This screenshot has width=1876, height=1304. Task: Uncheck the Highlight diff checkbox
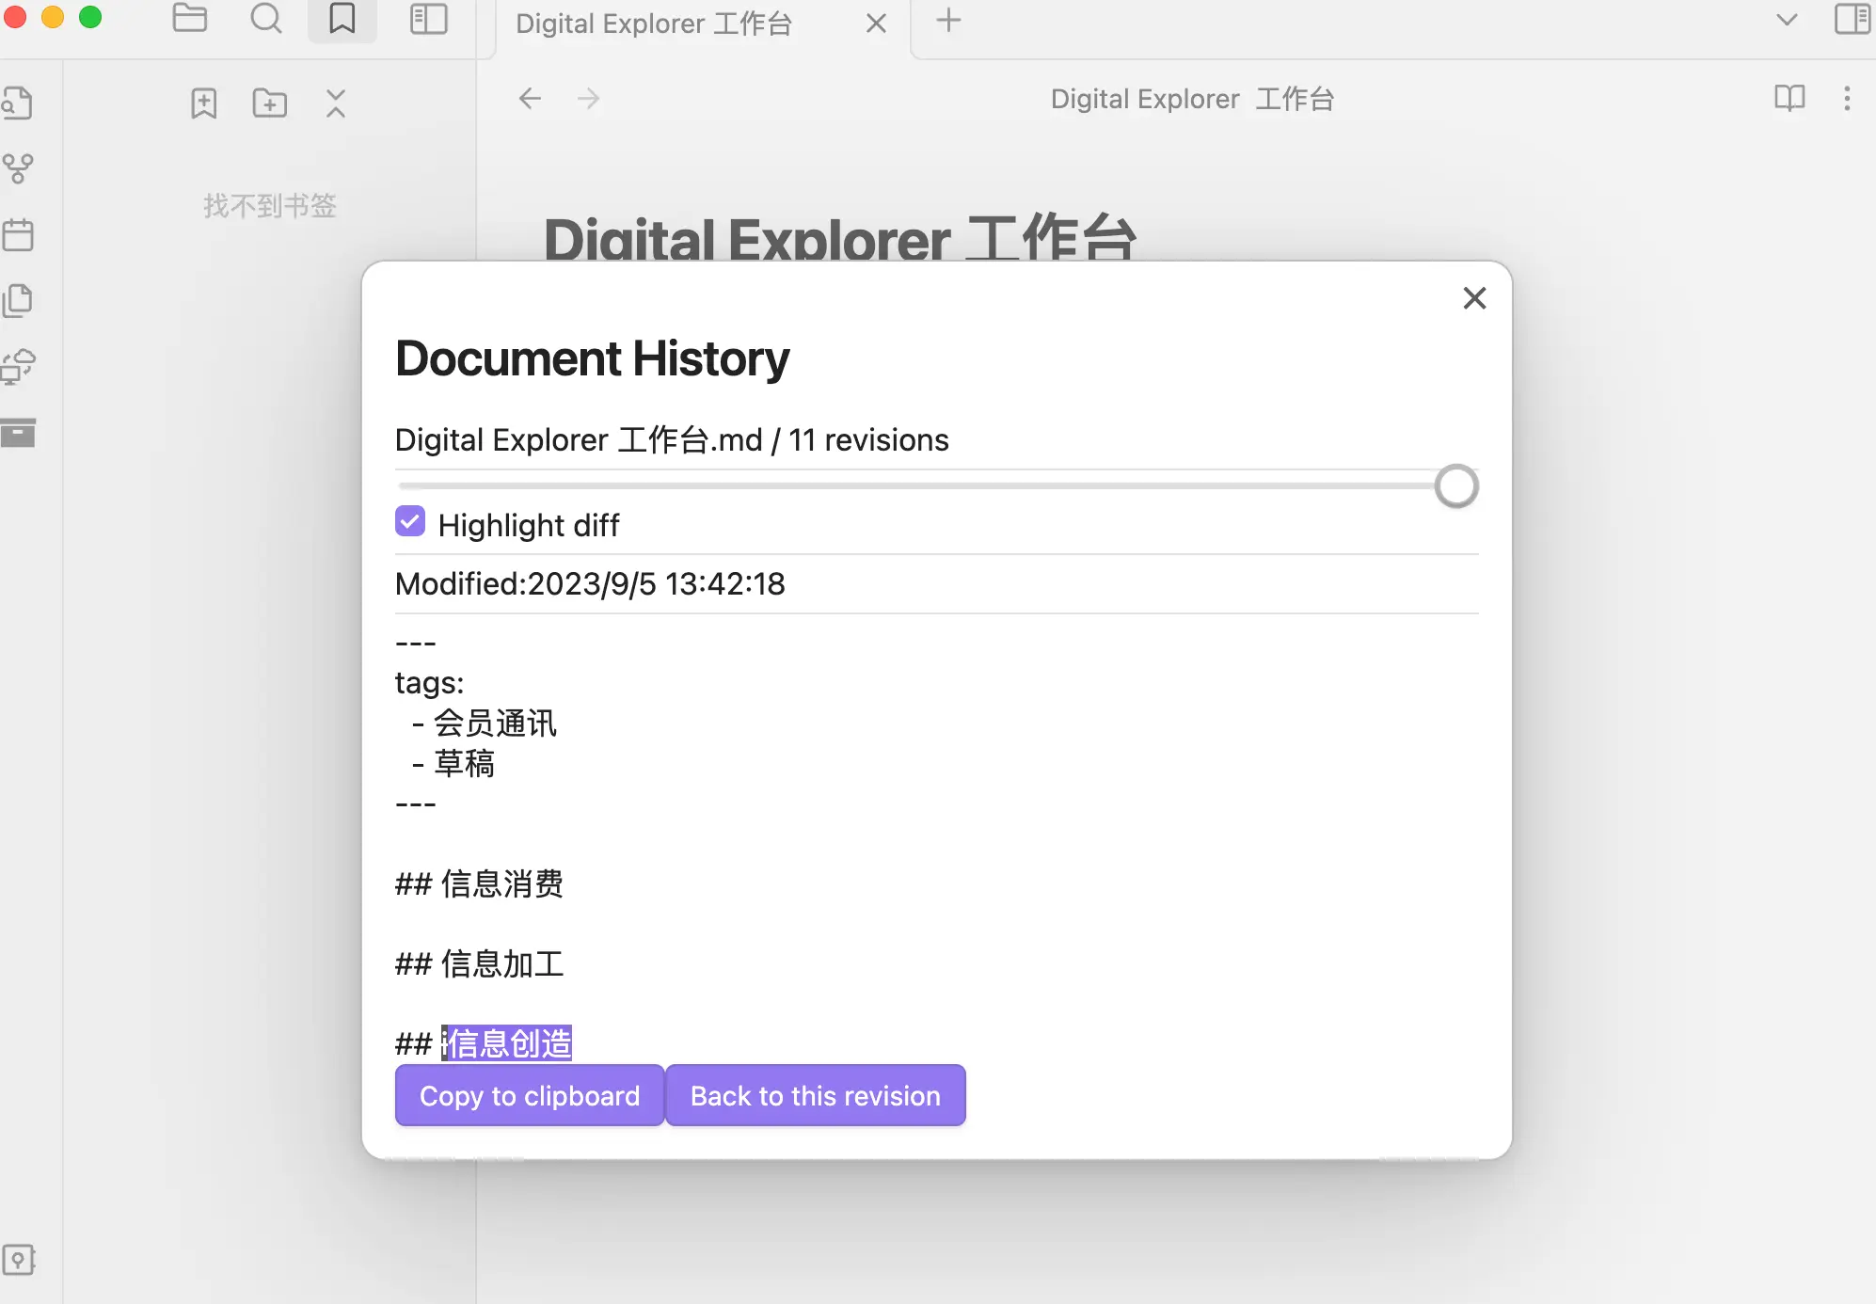click(x=410, y=521)
